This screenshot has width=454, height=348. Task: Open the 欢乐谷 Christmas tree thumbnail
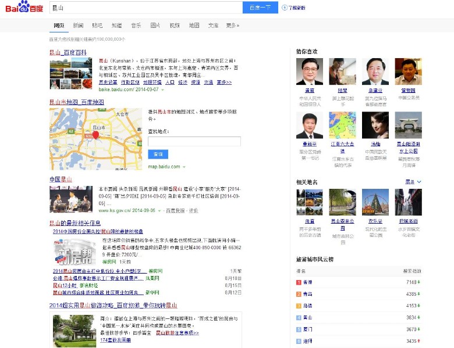[x=375, y=202]
